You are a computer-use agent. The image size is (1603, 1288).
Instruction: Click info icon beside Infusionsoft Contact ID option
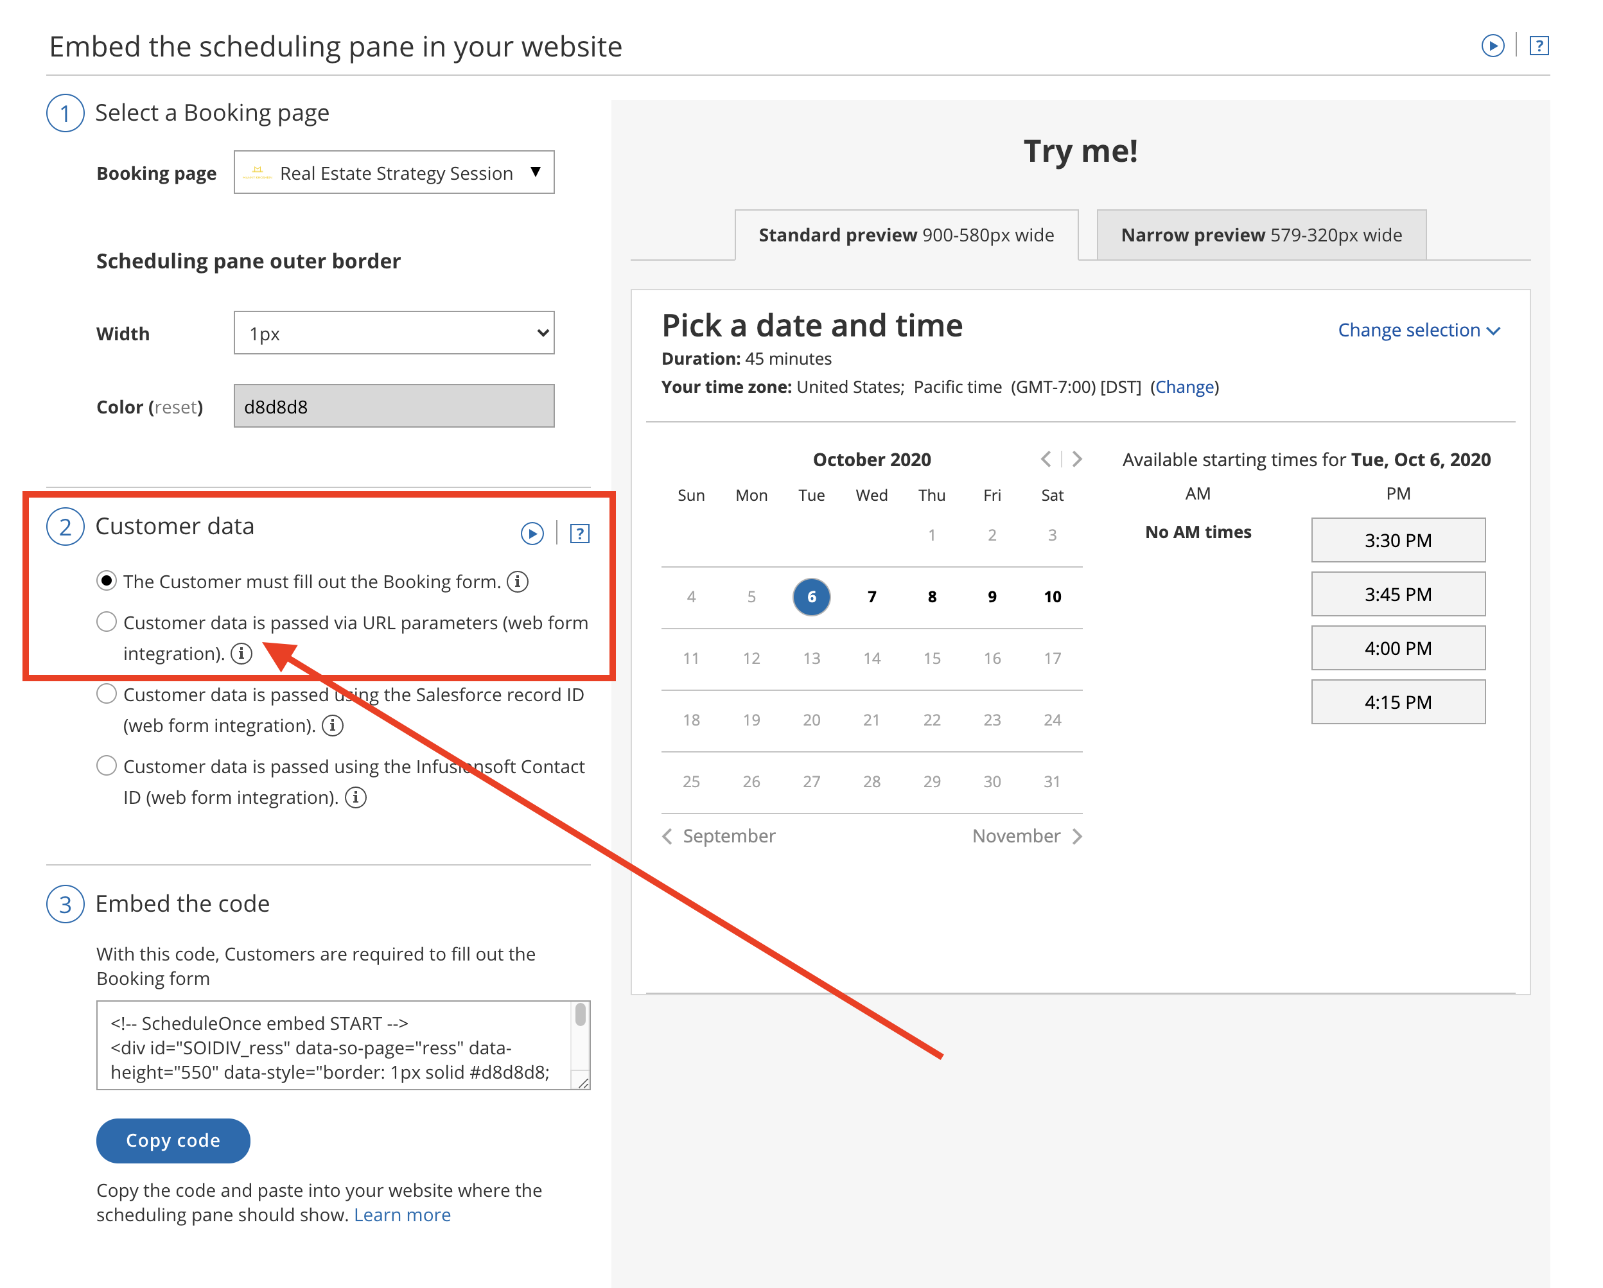pos(355,797)
